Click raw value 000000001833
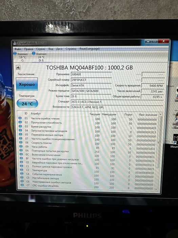This screenshot has width=178, height=238. (145, 149)
